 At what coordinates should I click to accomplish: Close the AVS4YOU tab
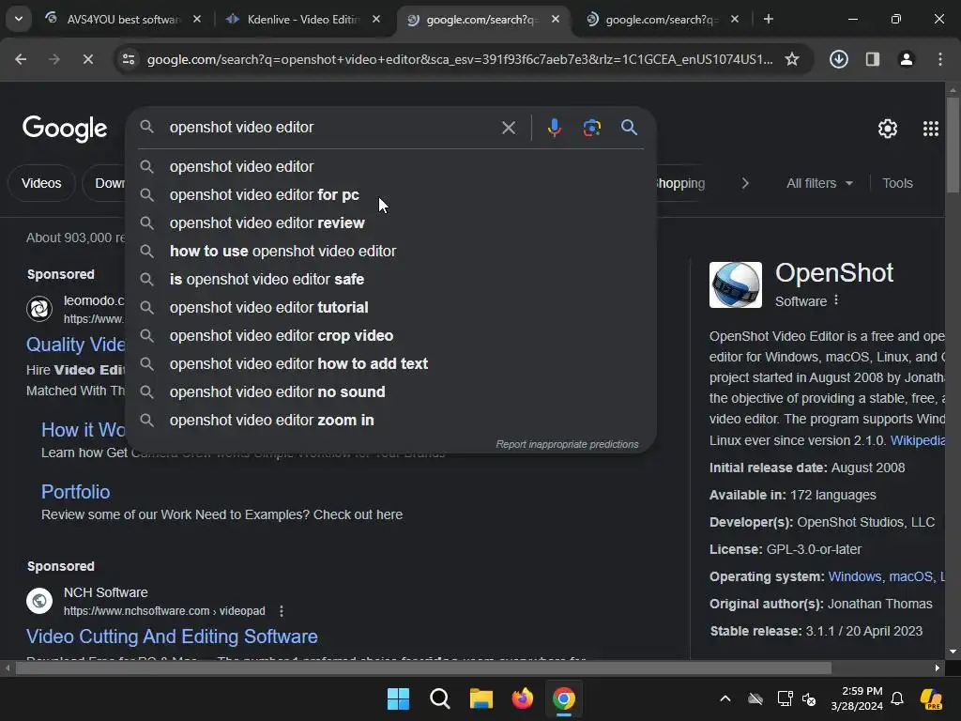[x=197, y=19]
